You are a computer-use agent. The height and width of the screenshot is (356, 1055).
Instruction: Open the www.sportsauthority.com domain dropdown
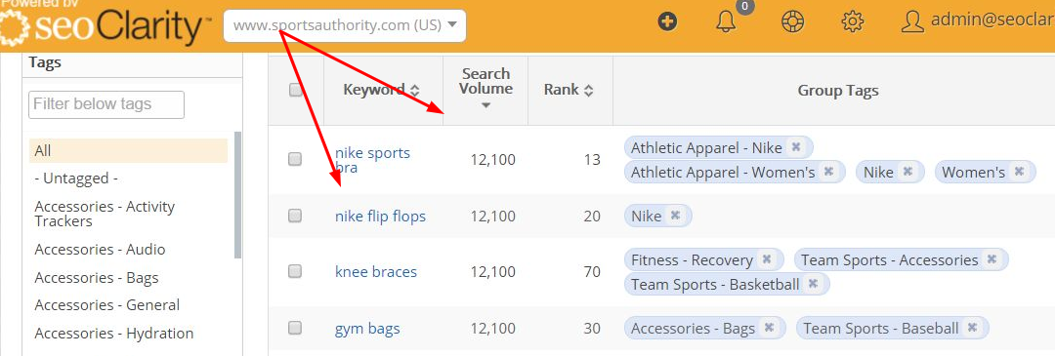[x=345, y=25]
